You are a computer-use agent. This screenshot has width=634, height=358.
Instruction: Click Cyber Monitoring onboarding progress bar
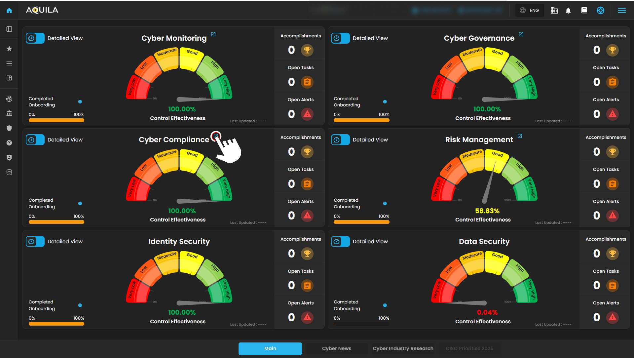click(56, 120)
